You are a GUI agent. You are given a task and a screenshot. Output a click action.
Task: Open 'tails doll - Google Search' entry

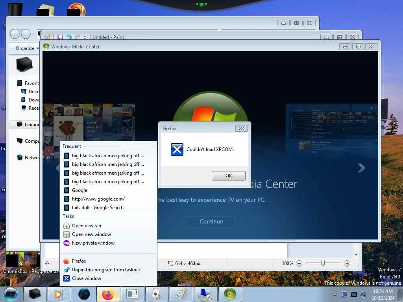click(x=108, y=208)
